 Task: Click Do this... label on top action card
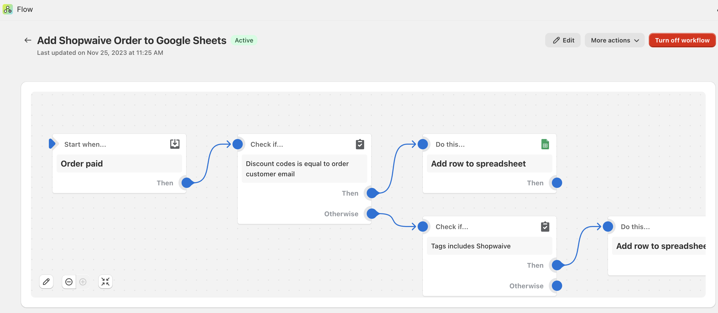click(x=450, y=144)
